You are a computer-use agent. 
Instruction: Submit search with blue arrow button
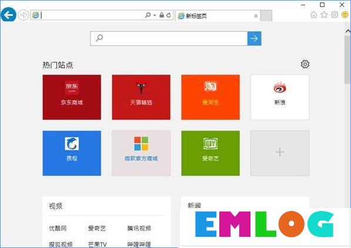(255, 39)
